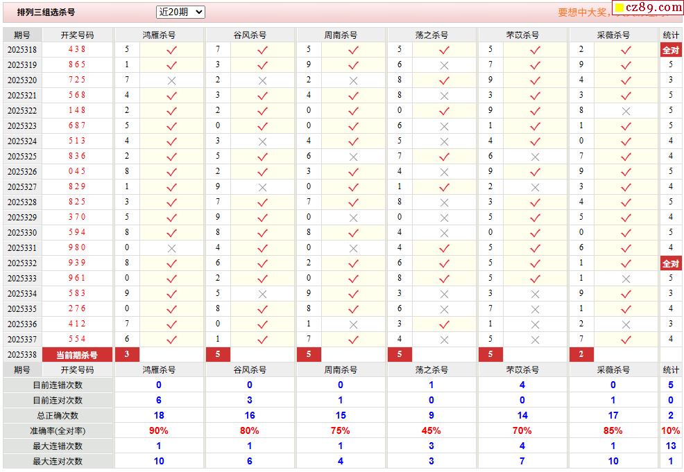Click gray X for 采薇杀号 in row 2025322
684x472 pixels.
[x=626, y=111]
